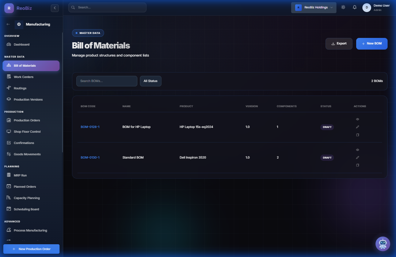Click the Demo User avatar
The image size is (396, 257).
point(366,8)
